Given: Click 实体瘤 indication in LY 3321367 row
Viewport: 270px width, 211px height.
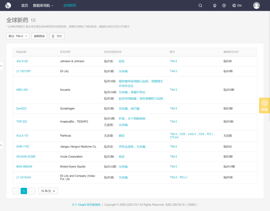Looking at the screenshot, I should [123, 71].
